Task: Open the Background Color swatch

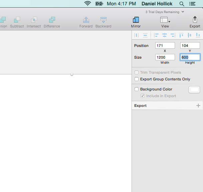Action: coord(194,90)
